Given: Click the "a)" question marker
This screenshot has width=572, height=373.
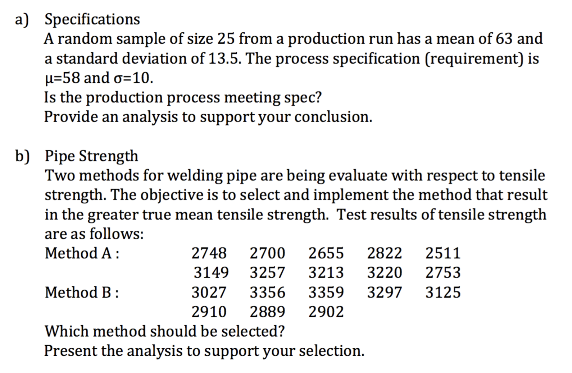Looking at the screenshot, I should point(22,20).
